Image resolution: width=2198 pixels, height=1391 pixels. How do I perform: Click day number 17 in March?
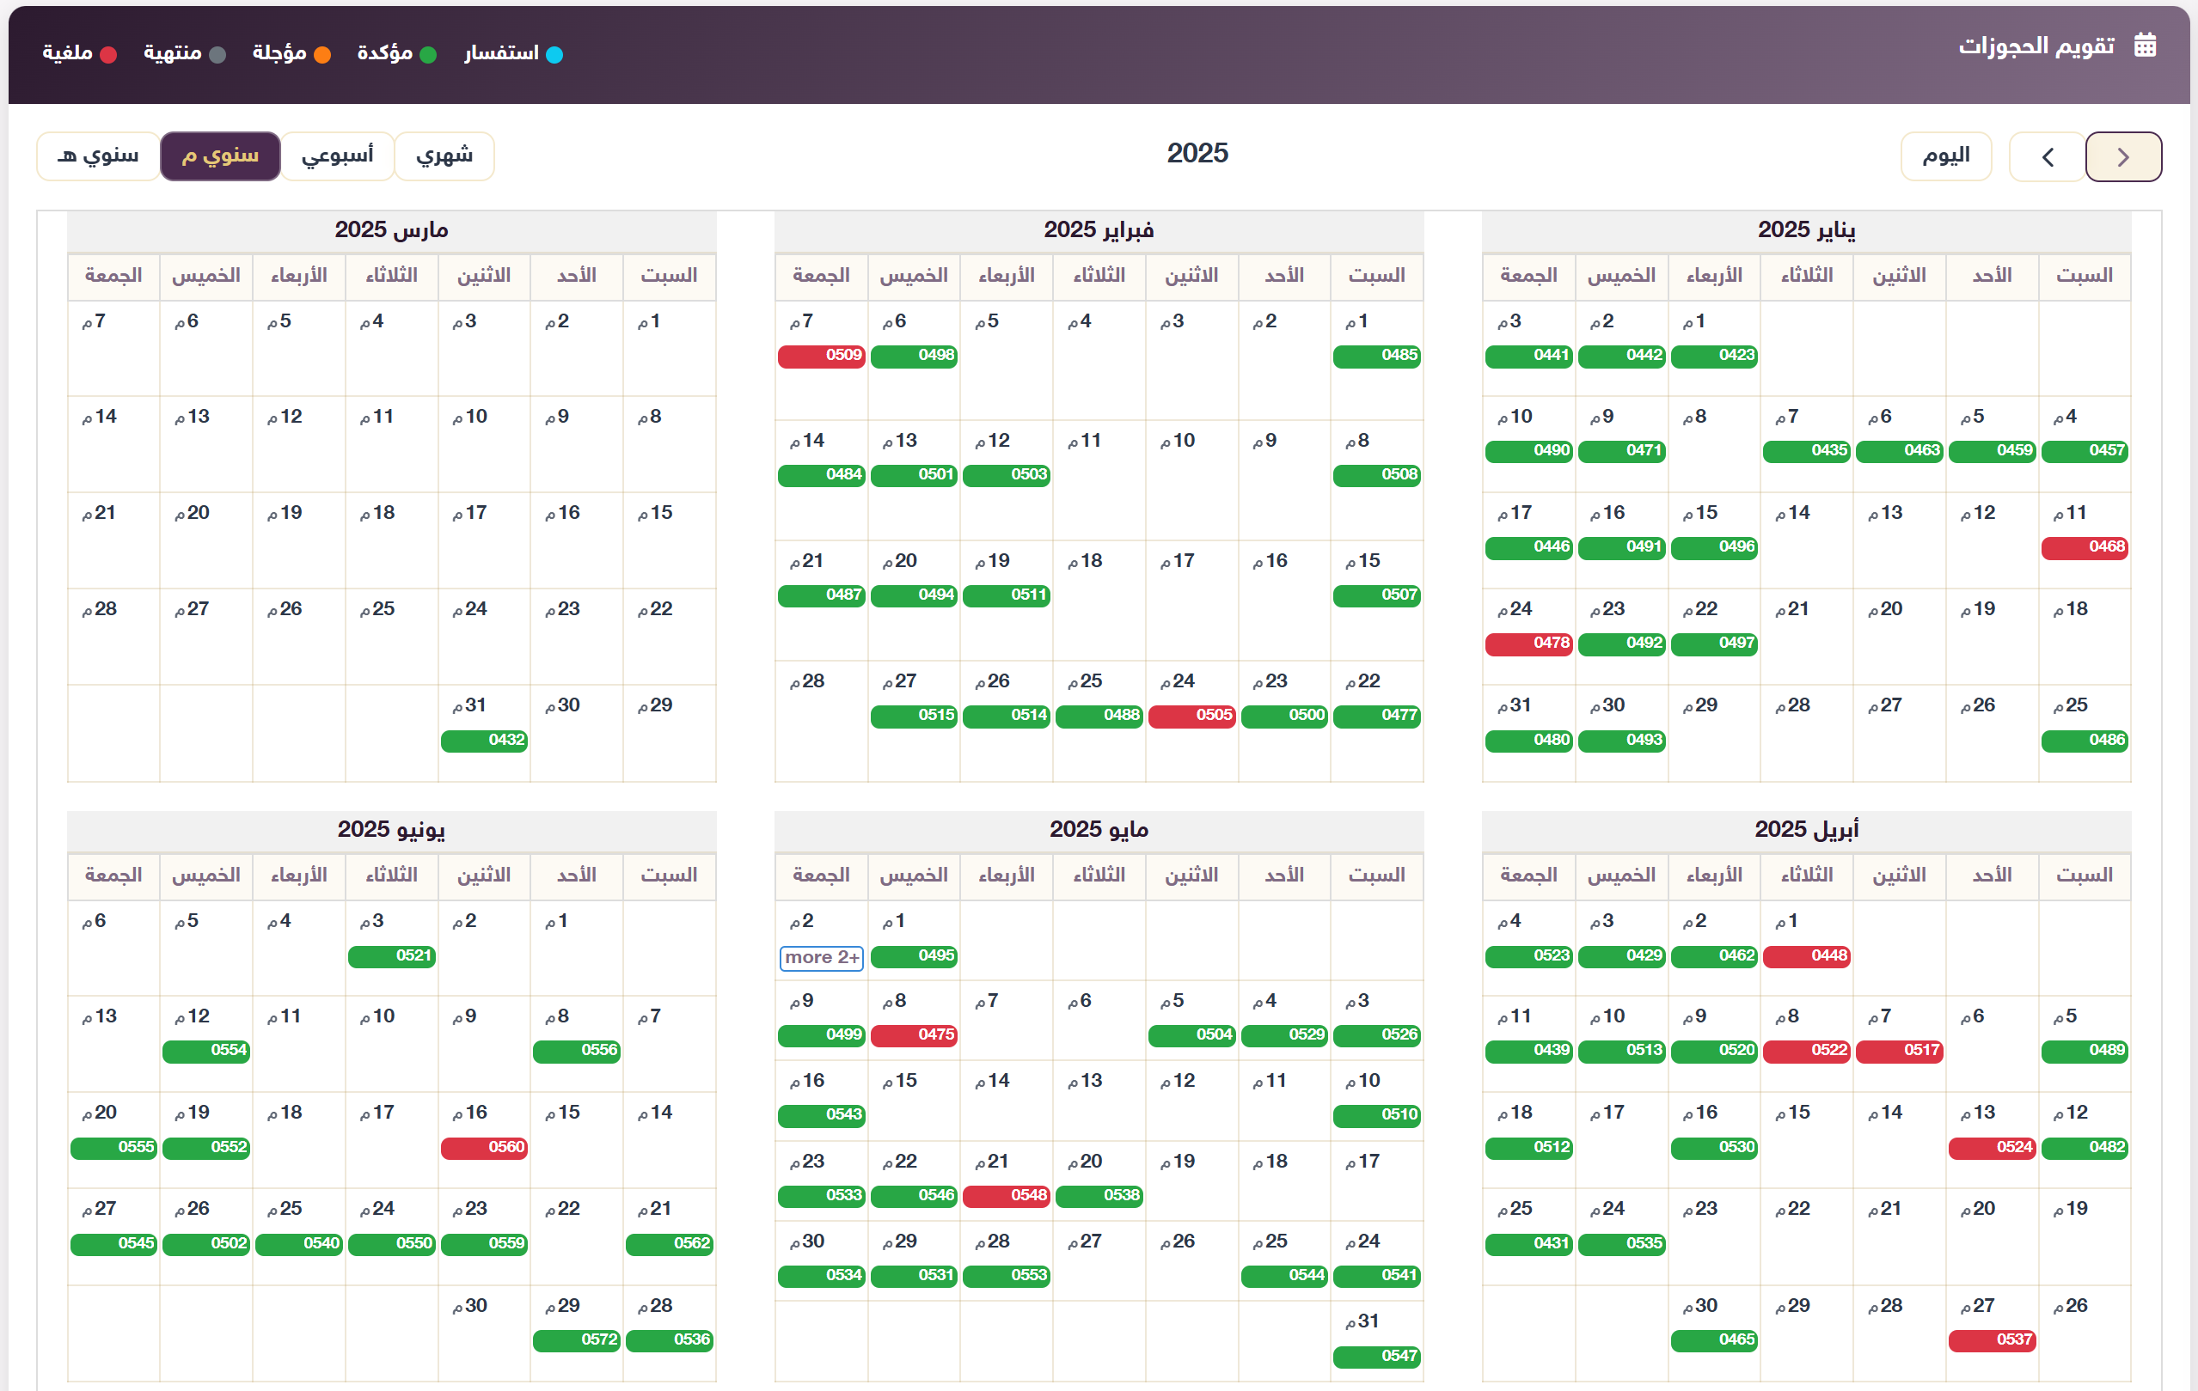click(471, 514)
